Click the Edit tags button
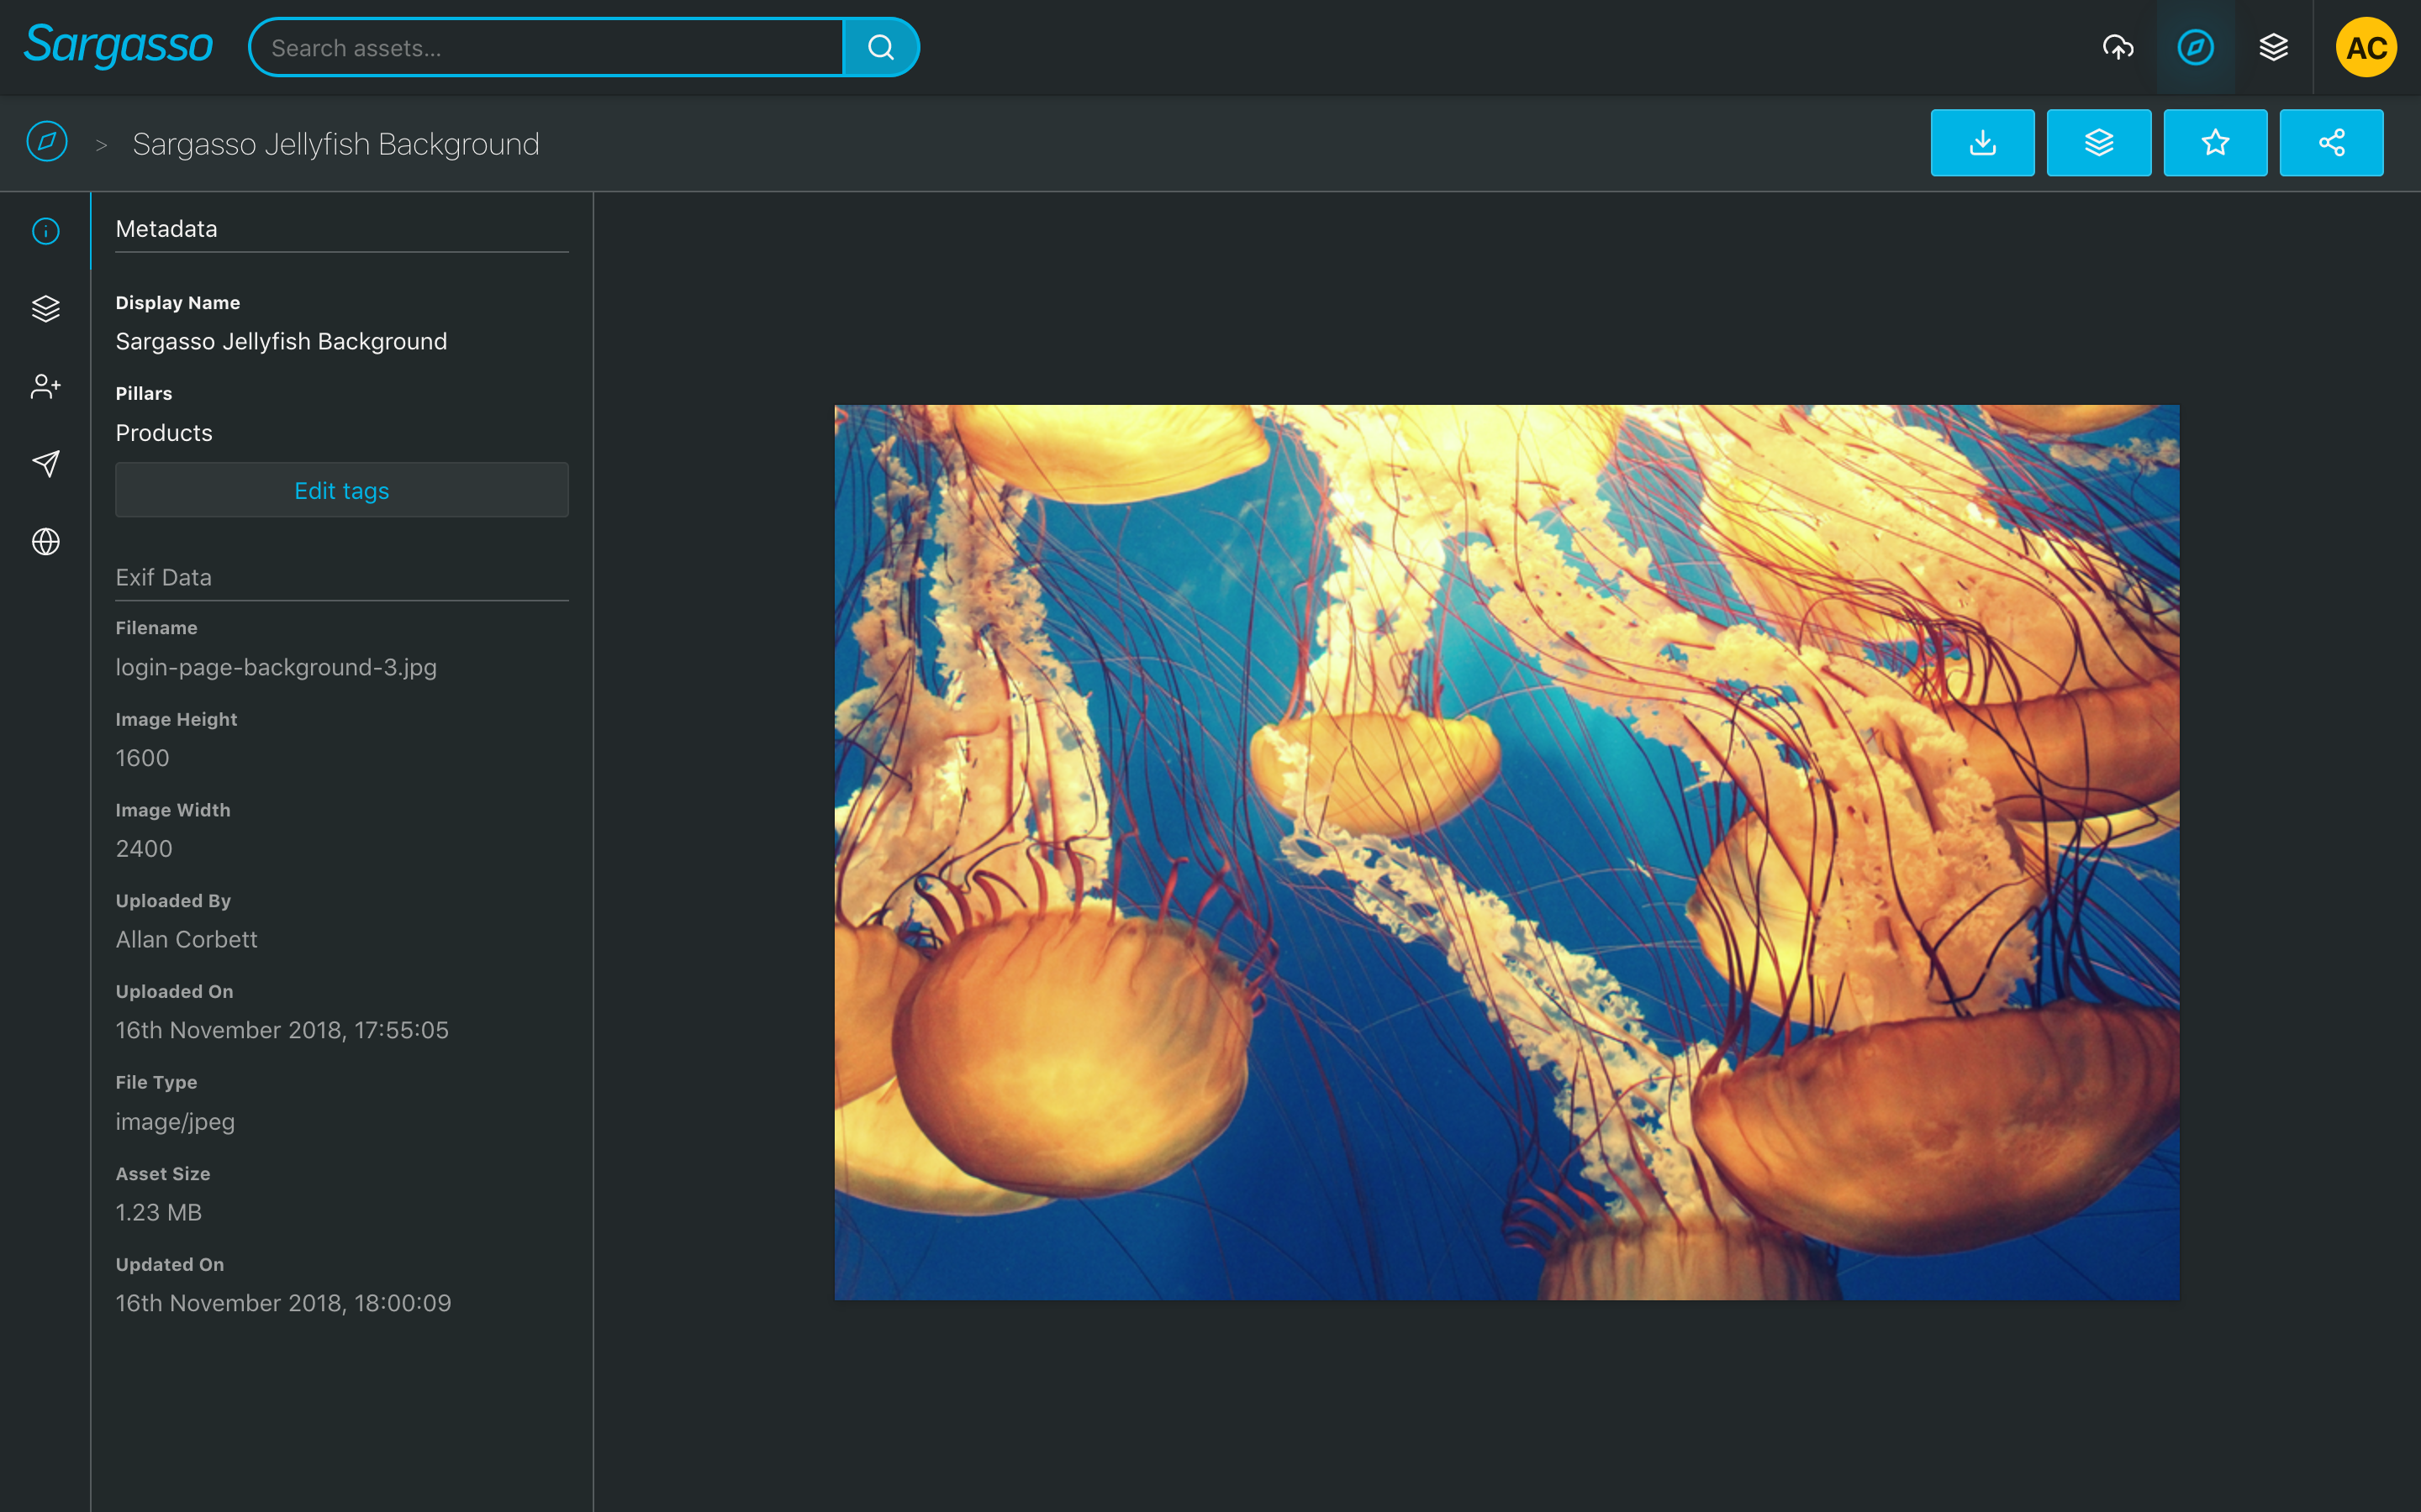 342,490
